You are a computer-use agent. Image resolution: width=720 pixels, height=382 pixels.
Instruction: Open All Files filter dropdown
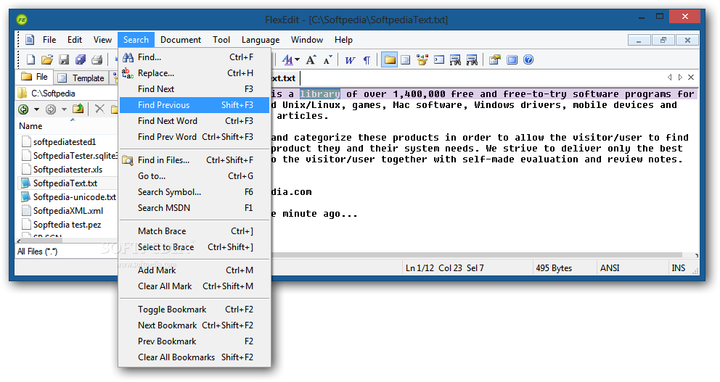pos(66,252)
